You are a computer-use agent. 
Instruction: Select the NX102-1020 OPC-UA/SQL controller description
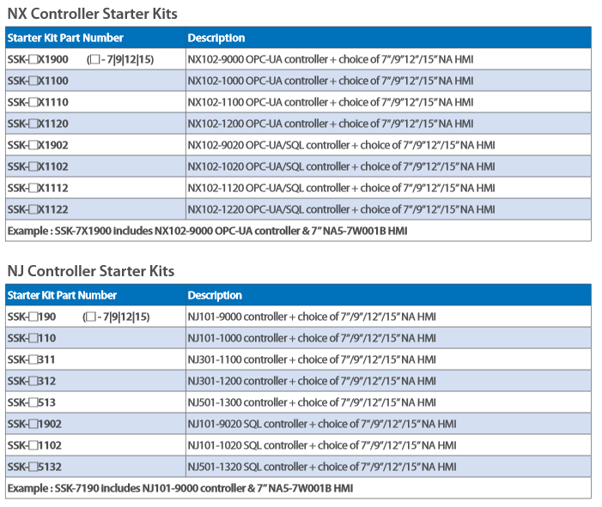[341, 166]
